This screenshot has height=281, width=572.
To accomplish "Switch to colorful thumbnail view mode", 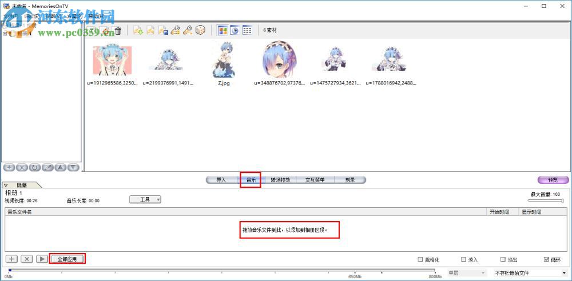I will pyautogui.click(x=223, y=31).
